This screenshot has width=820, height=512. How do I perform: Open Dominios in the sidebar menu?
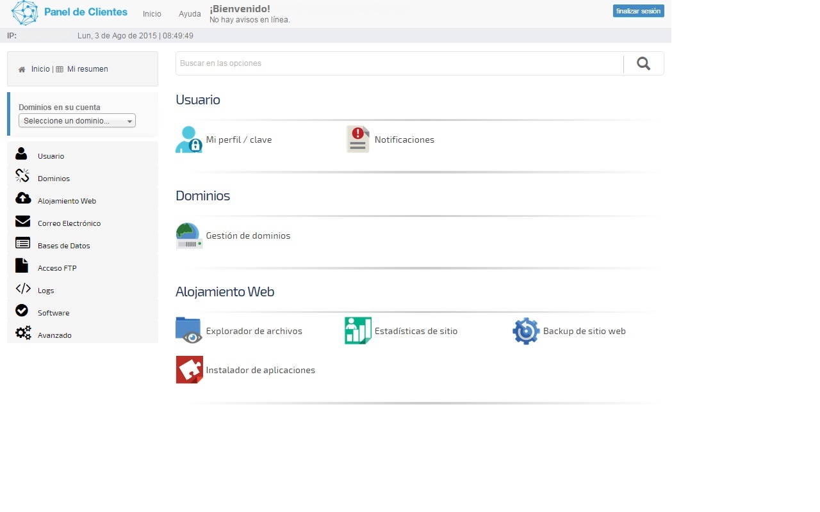pyautogui.click(x=54, y=179)
